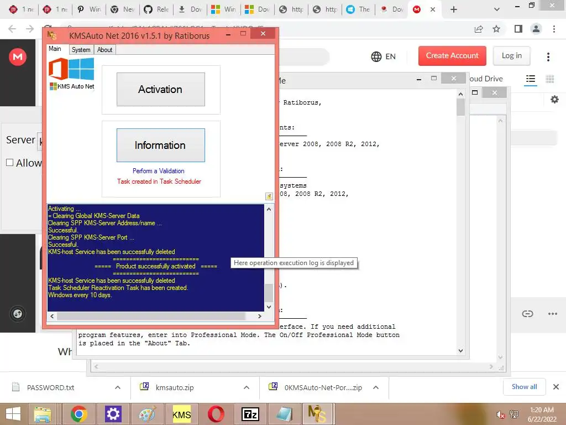Screen dimensions: 566x425
Task: Open MEGA page three-dot more menu
Action: pyautogui.click(x=548, y=57)
